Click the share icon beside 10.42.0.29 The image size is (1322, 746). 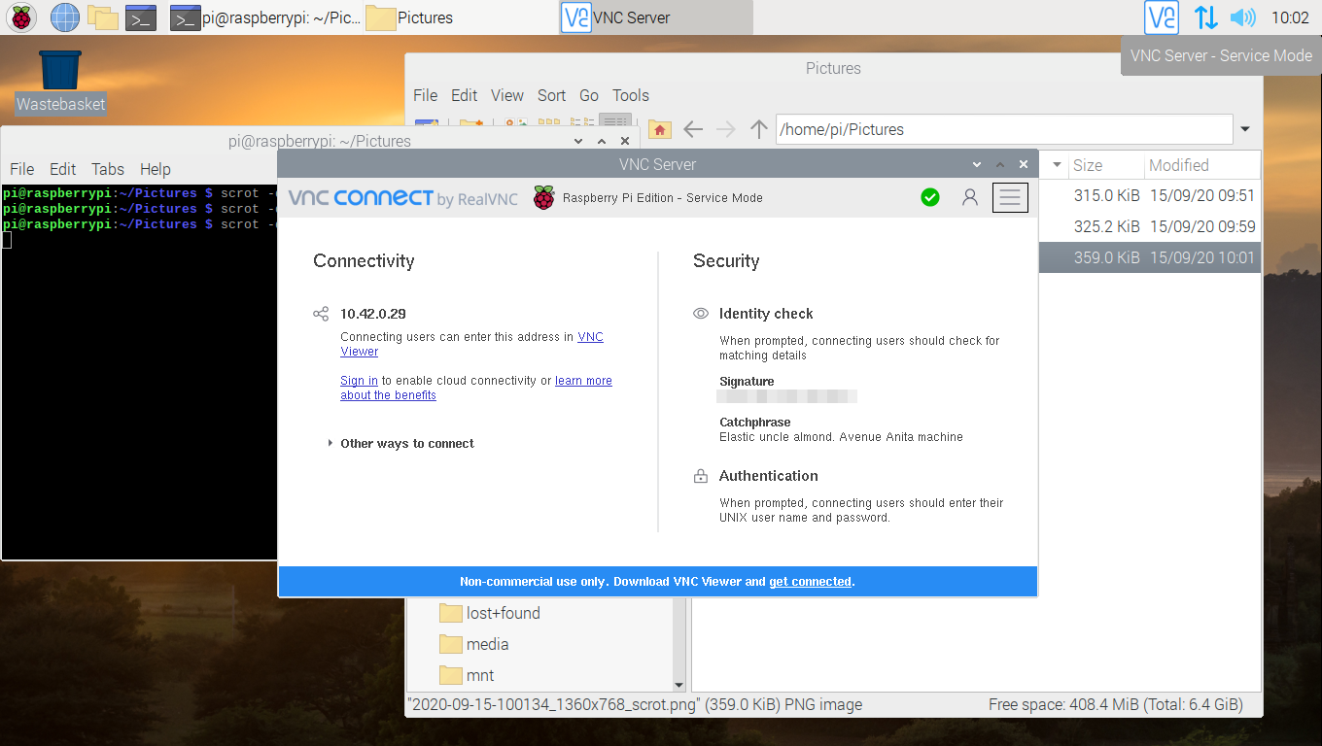click(321, 314)
